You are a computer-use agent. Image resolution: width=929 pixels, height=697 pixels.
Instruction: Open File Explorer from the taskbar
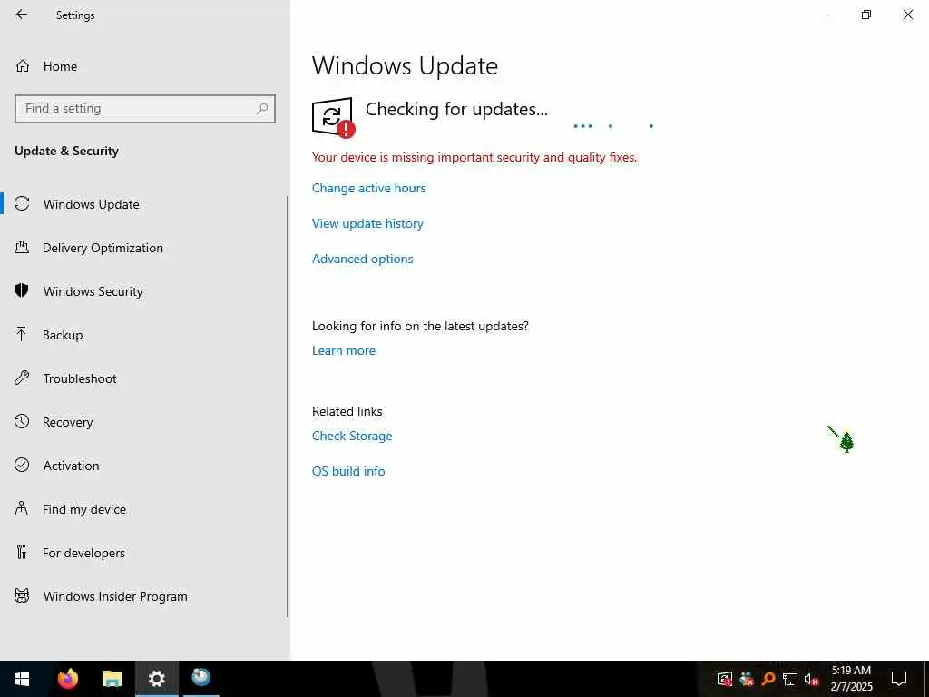coord(112,679)
